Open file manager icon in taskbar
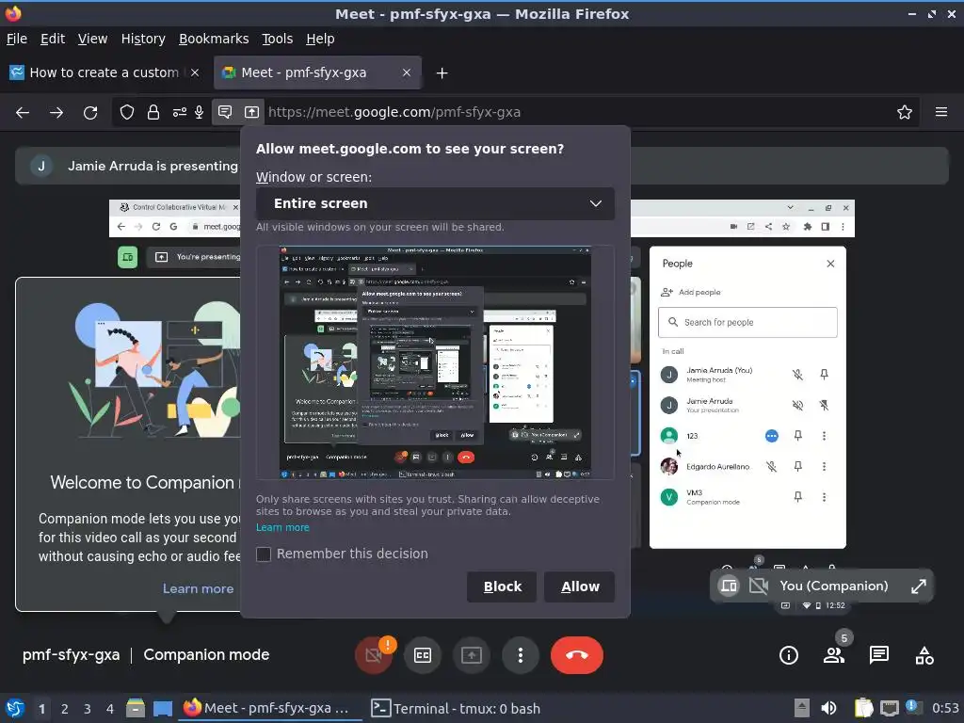This screenshot has width=964, height=723. coord(136,708)
